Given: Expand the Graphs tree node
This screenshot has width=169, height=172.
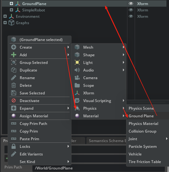Looking at the screenshot, I should (5, 23).
